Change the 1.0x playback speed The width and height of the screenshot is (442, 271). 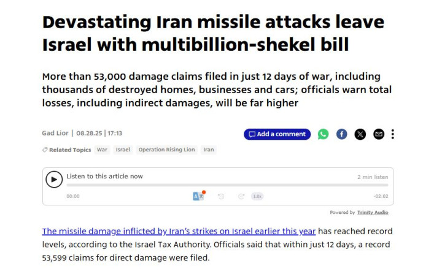click(x=257, y=196)
